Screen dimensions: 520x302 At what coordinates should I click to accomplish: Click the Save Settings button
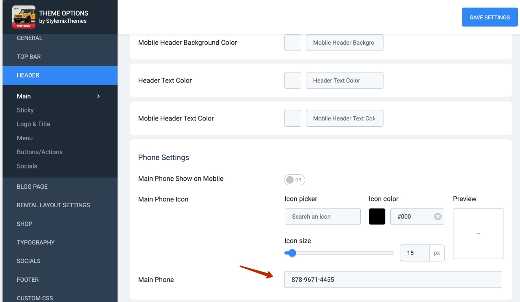click(490, 17)
